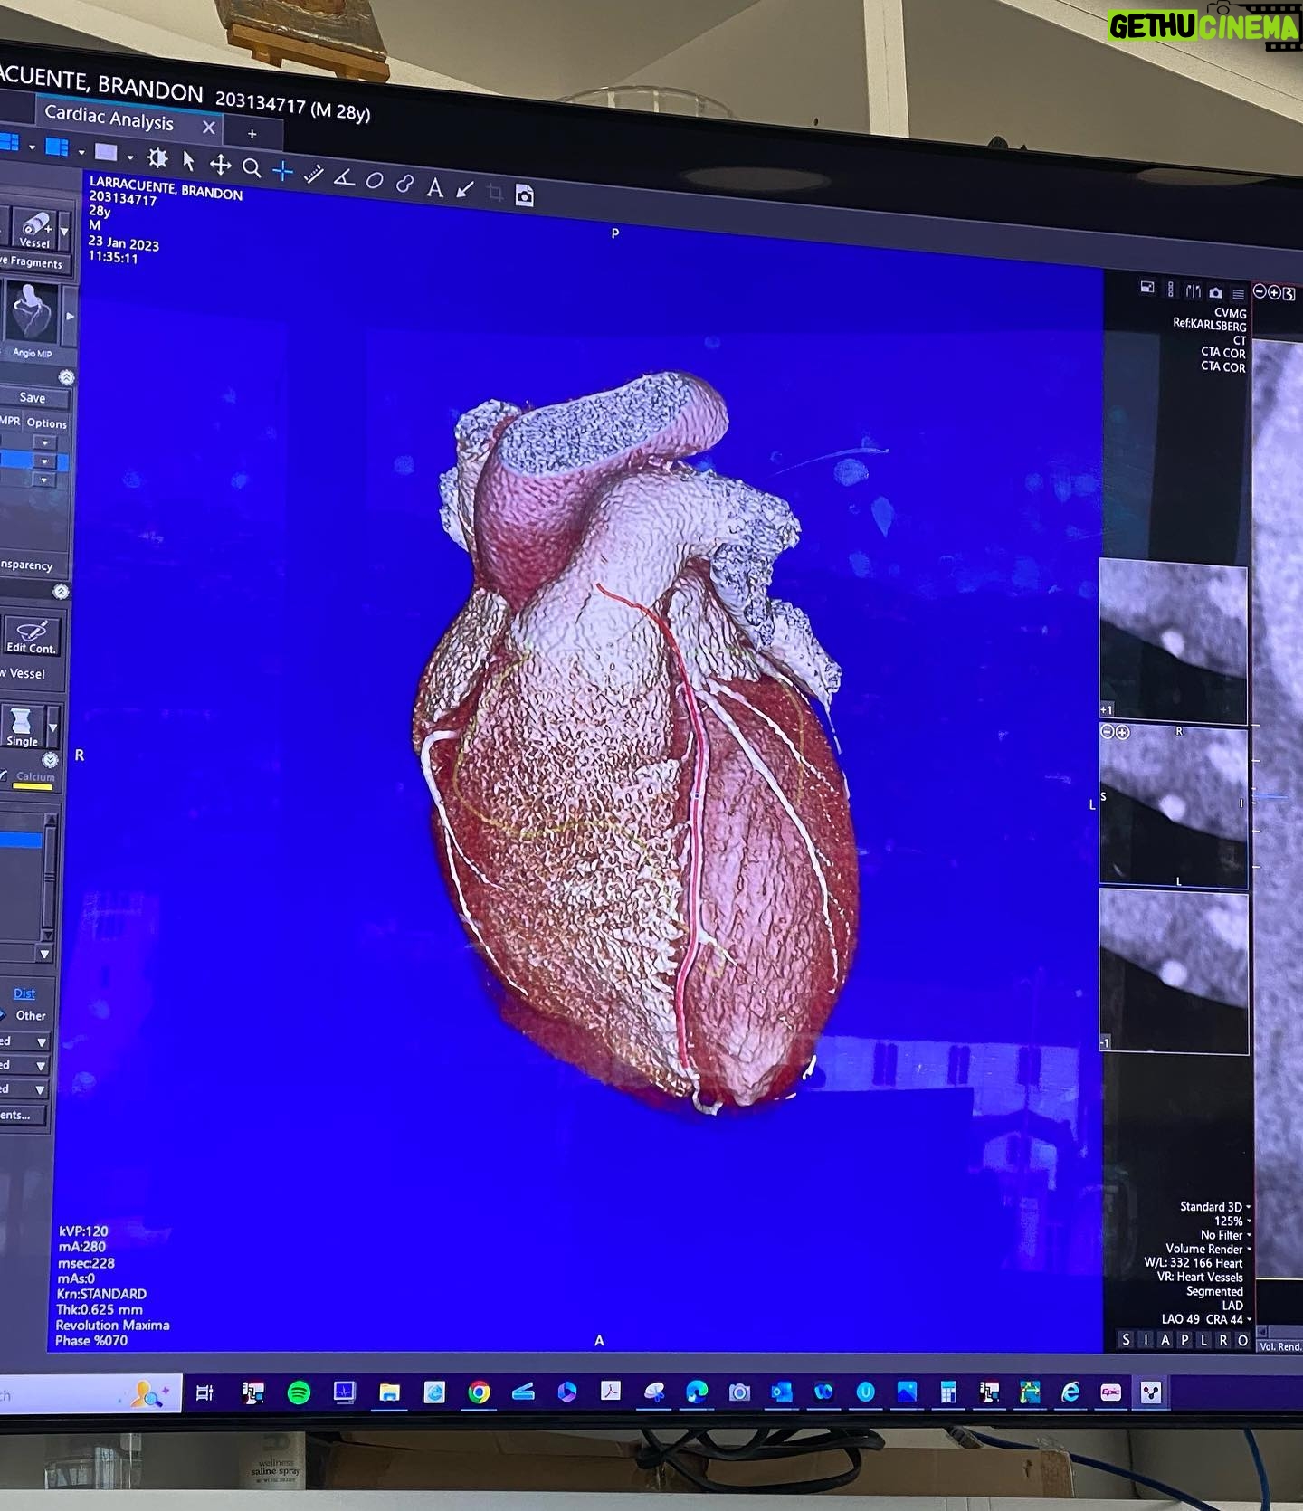Click the Options button

click(x=47, y=423)
